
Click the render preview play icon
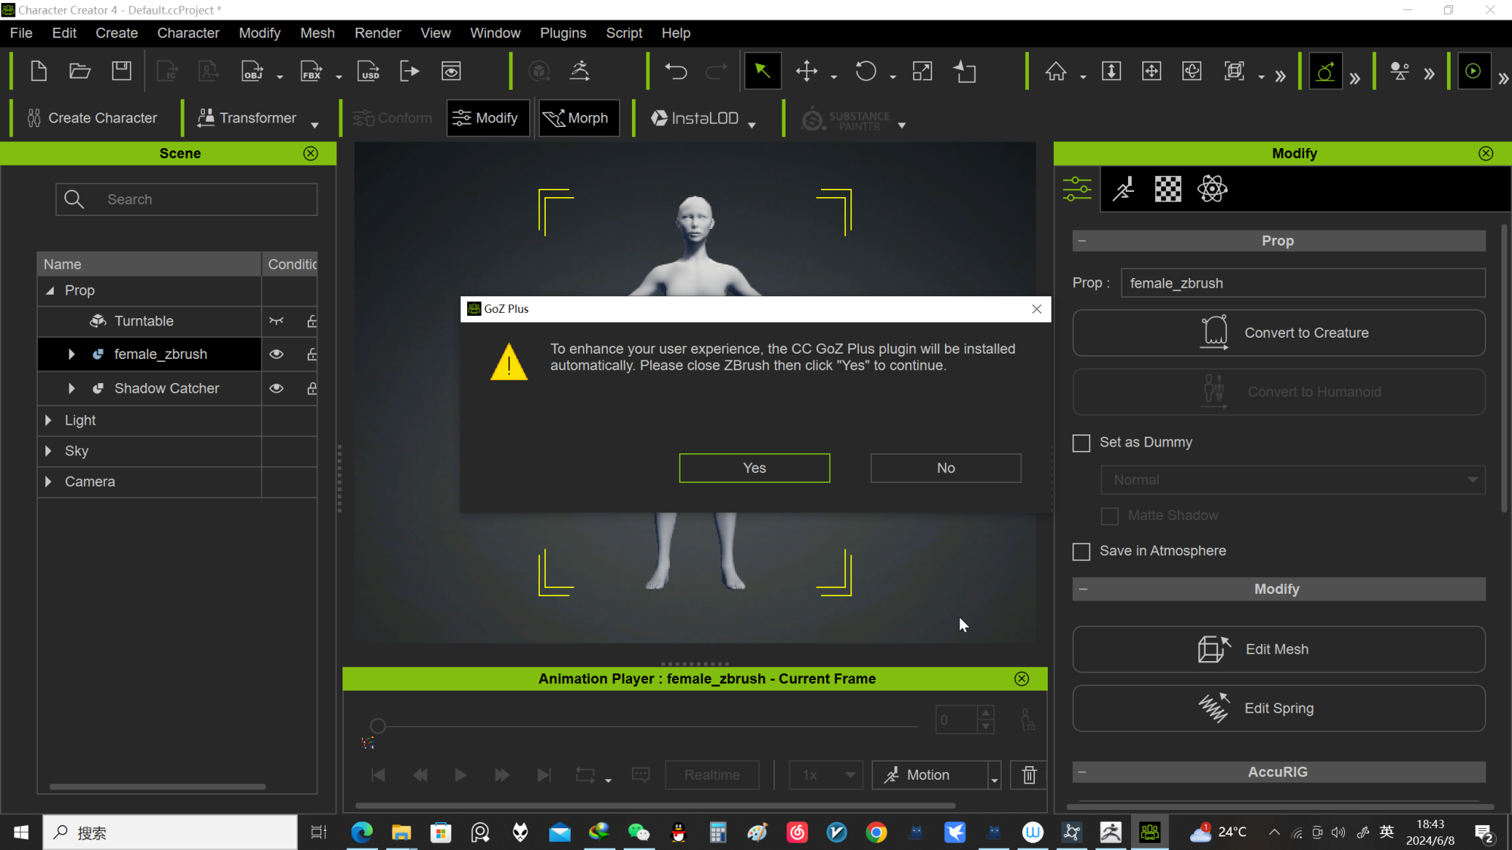tap(1473, 72)
